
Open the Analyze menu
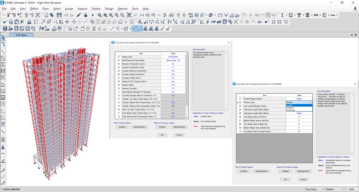(82, 9)
